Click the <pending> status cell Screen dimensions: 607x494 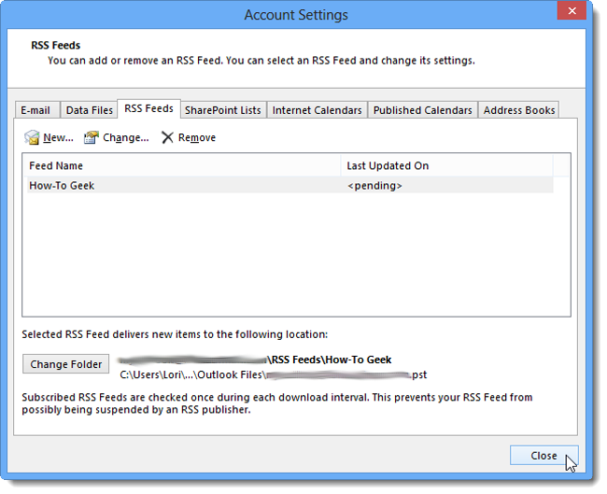click(x=374, y=186)
